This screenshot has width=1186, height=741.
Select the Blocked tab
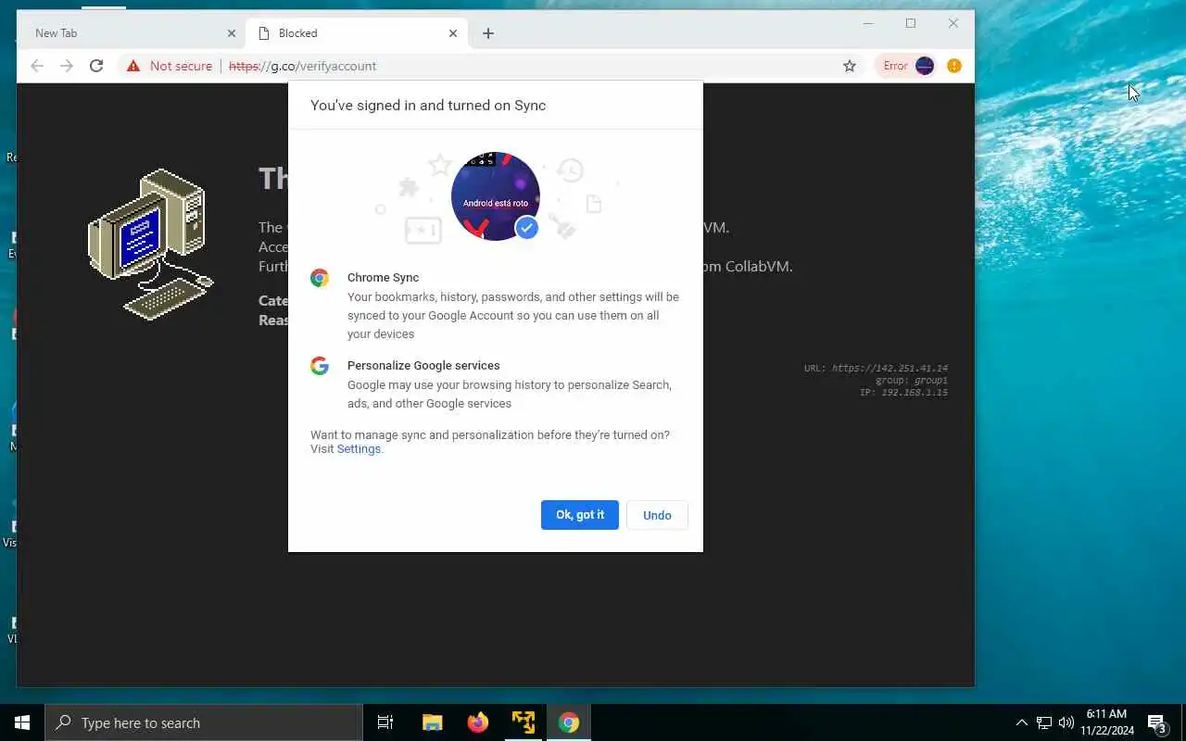(356, 33)
